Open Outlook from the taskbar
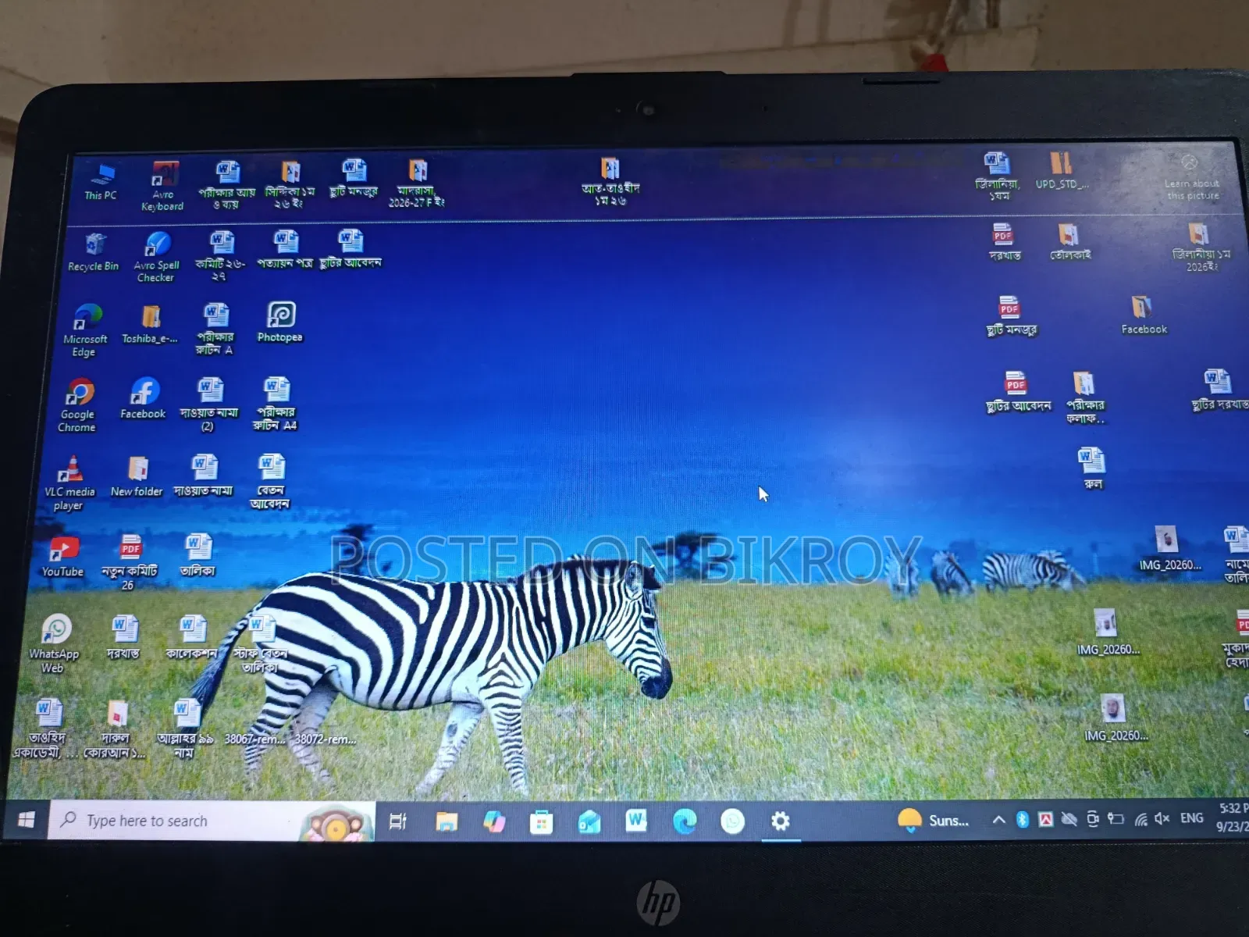This screenshot has width=1249, height=937. [x=589, y=821]
